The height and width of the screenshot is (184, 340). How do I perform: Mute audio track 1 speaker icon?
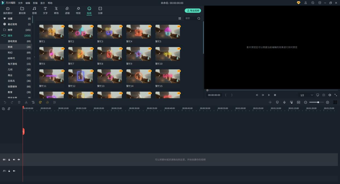pos(14,171)
